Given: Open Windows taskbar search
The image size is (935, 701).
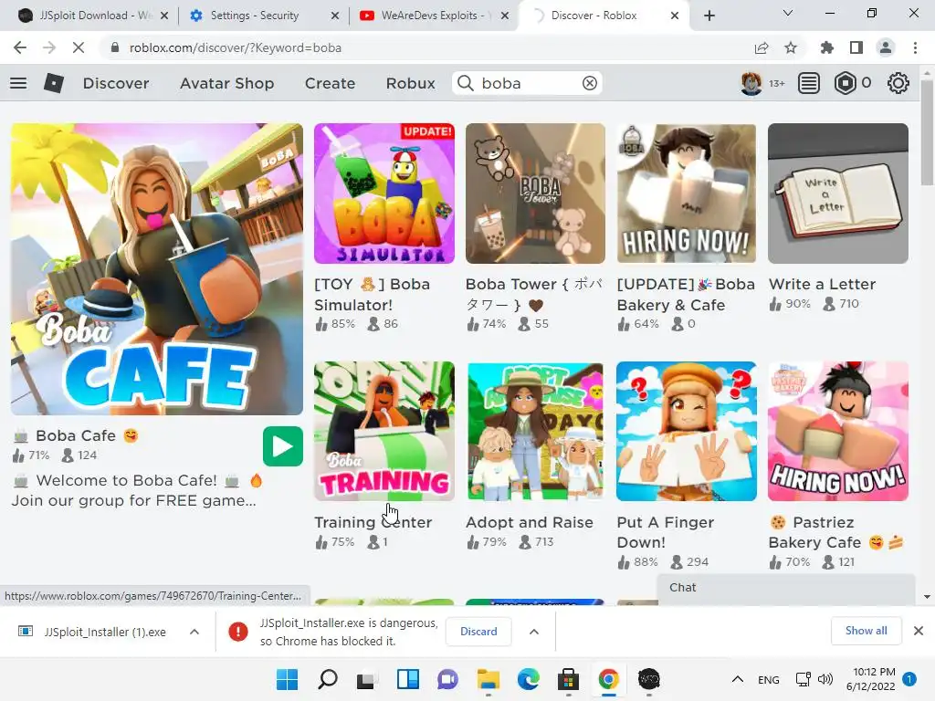Looking at the screenshot, I should (x=328, y=679).
